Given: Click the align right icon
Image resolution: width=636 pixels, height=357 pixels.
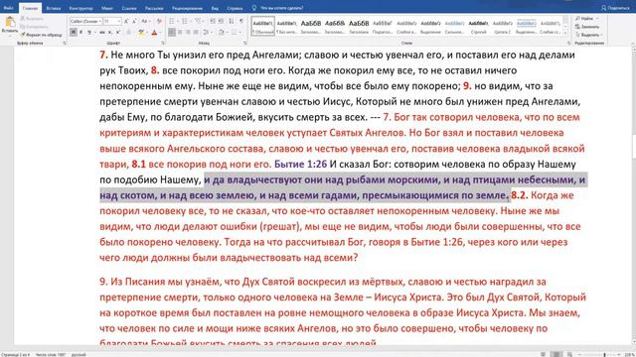Looking at the screenshot, I should click(188, 32).
